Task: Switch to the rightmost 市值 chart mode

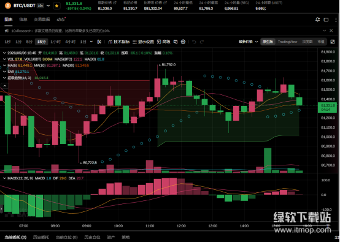Action: 321,42
